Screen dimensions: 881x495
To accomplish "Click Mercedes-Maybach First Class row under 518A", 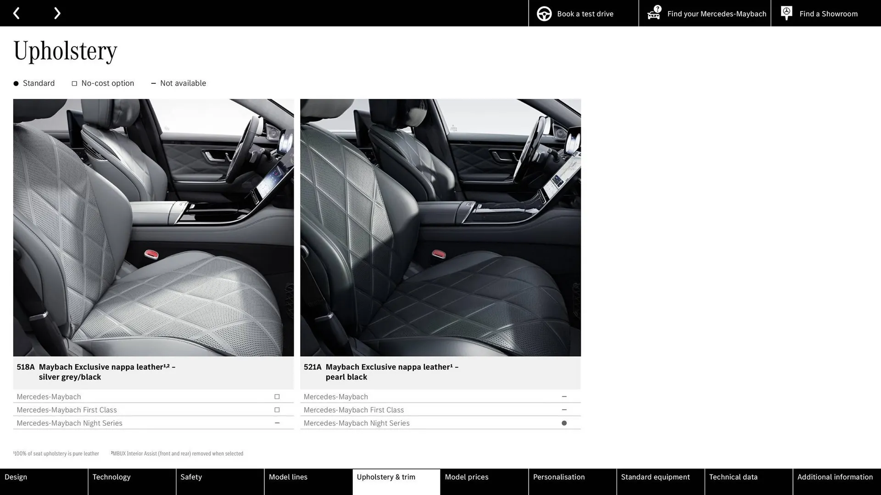I will coord(153,410).
